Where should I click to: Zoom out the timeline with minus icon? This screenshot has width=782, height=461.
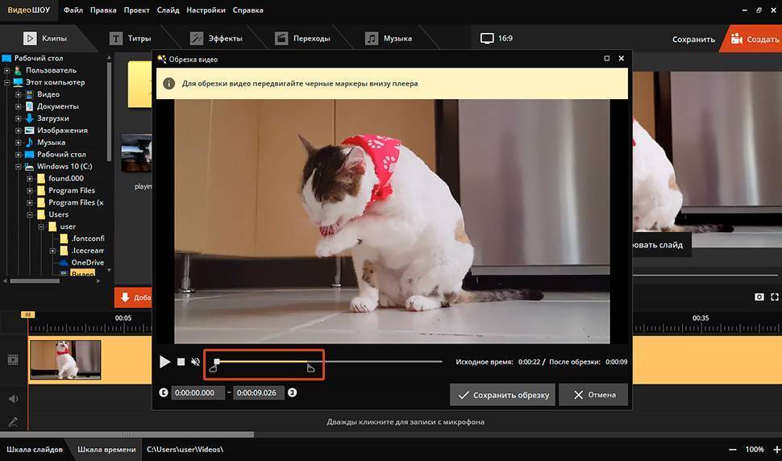coord(732,449)
